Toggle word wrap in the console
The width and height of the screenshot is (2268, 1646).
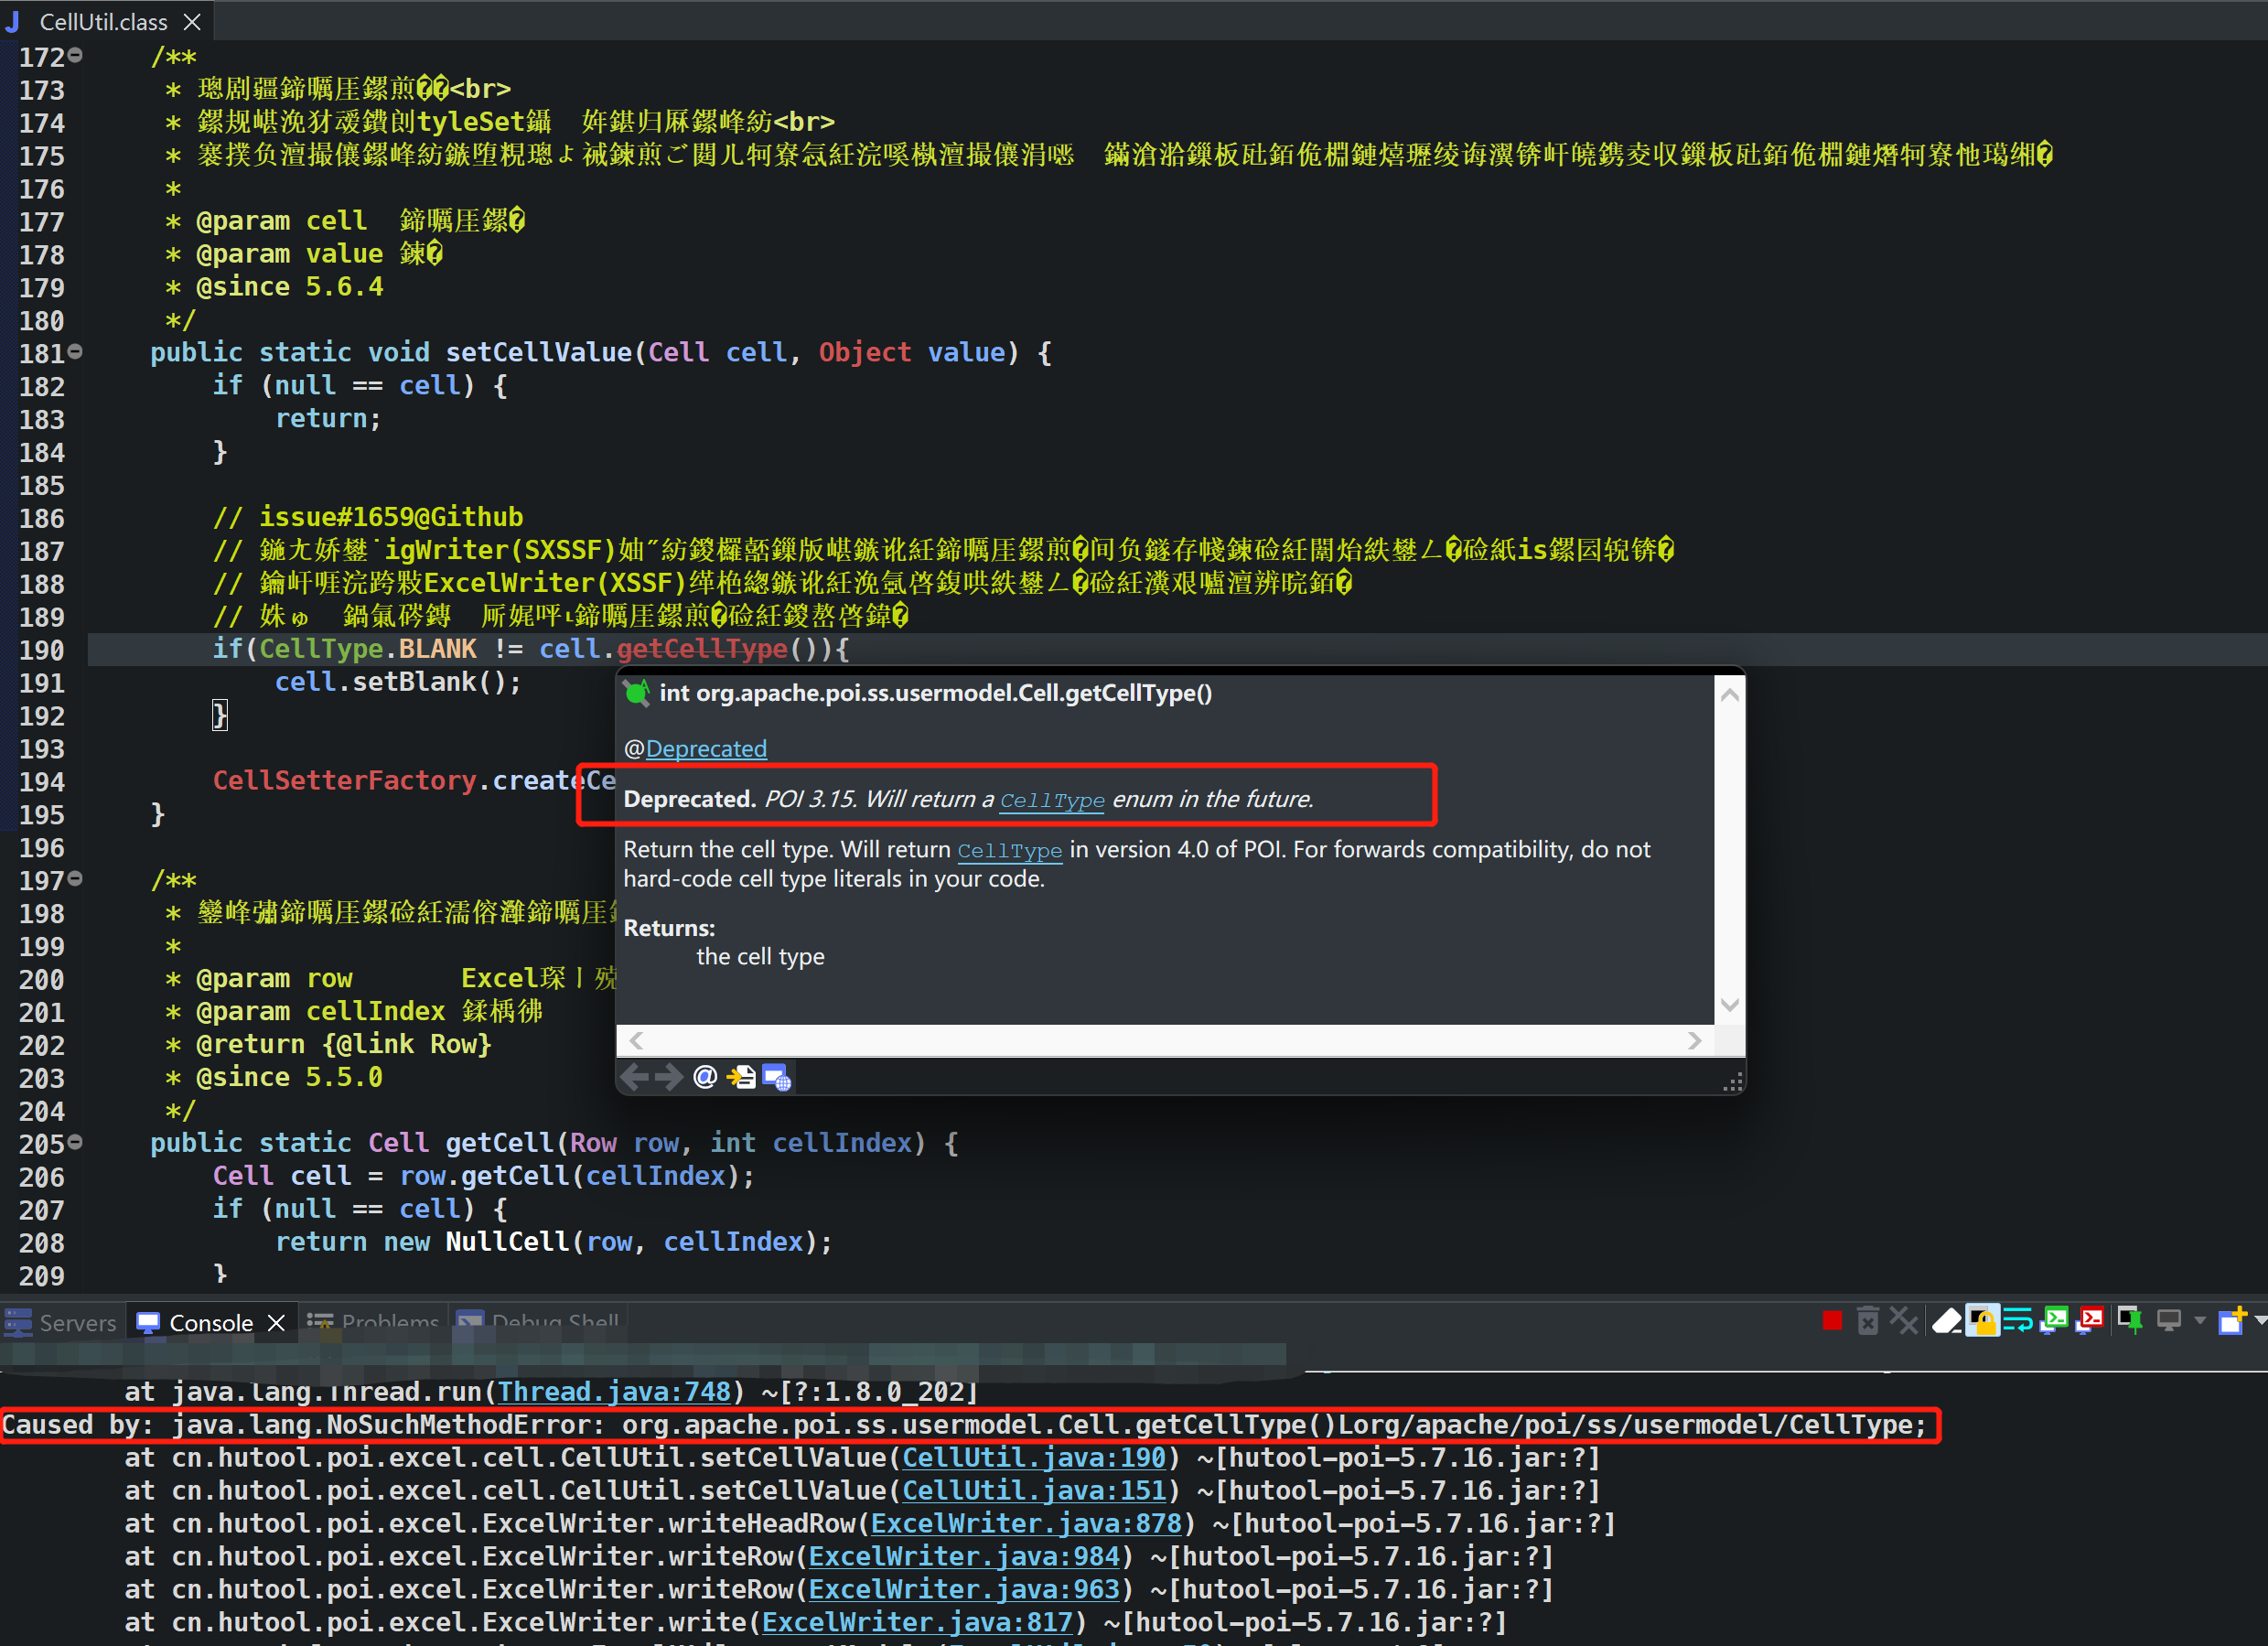(x=2018, y=1320)
